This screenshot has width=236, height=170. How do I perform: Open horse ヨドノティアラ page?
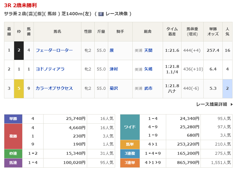50,69
